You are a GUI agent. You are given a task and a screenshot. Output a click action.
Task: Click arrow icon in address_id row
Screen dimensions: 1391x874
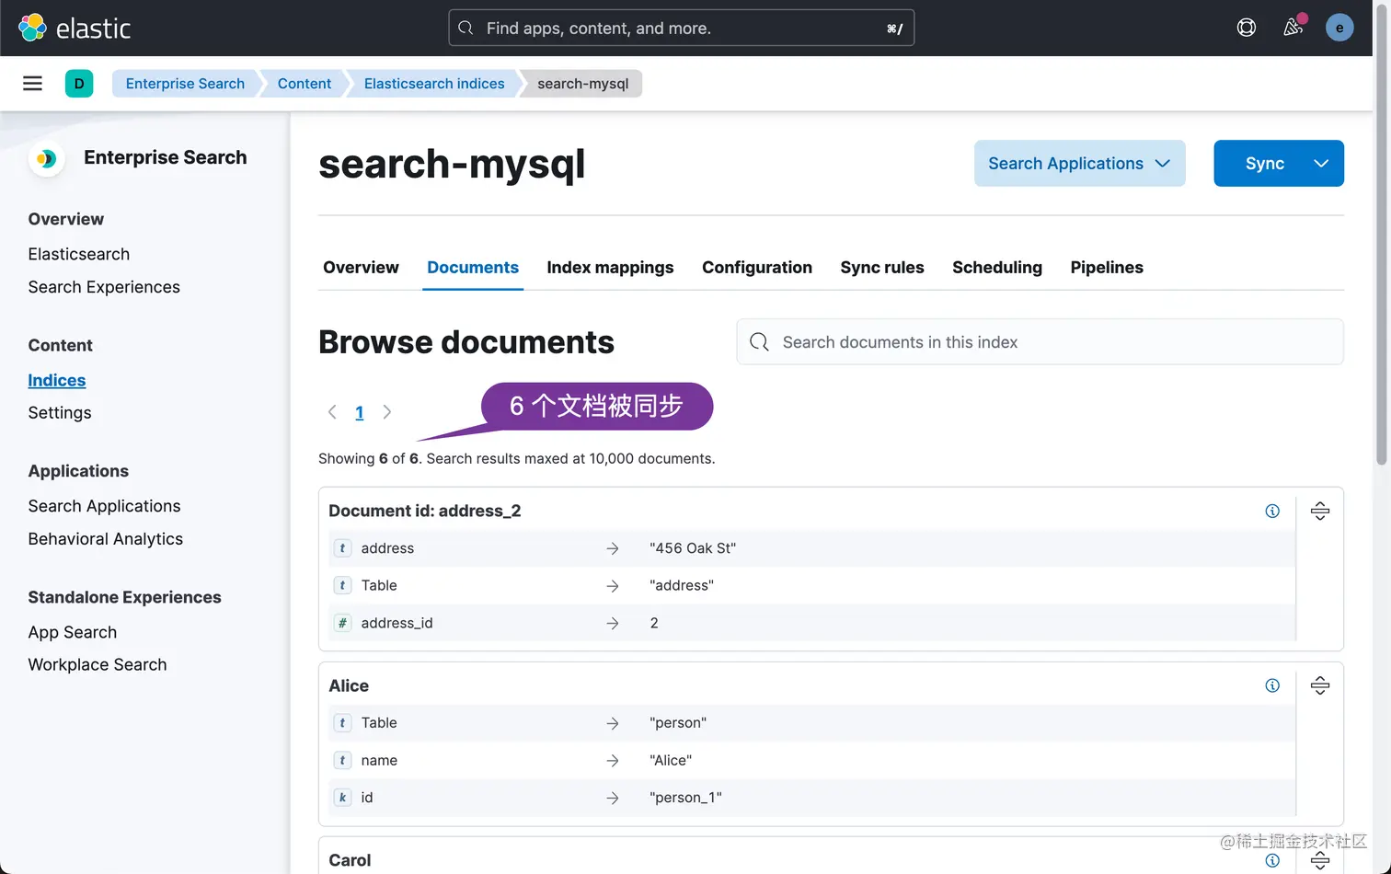(x=613, y=623)
